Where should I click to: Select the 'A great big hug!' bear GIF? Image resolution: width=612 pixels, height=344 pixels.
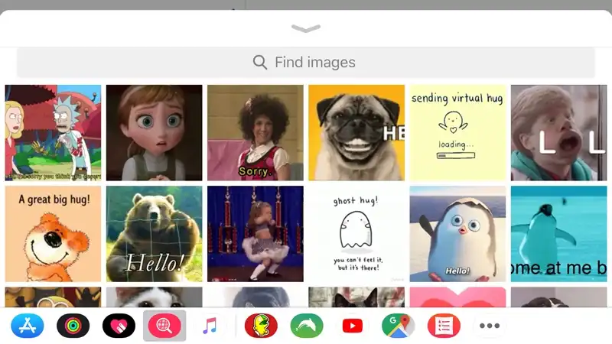click(53, 234)
